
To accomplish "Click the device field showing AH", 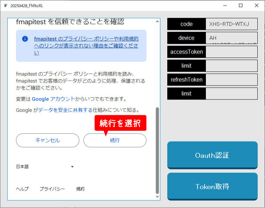I will tap(232, 38).
